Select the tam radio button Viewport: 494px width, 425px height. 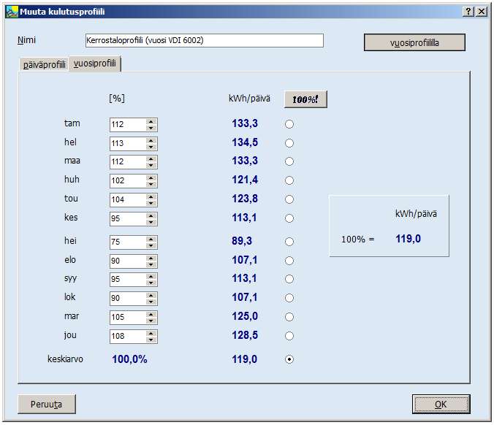pyautogui.click(x=289, y=124)
